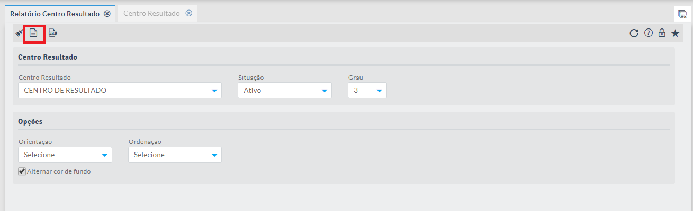Mark as favorite with the star icon

pyautogui.click(x=675, y=33)
